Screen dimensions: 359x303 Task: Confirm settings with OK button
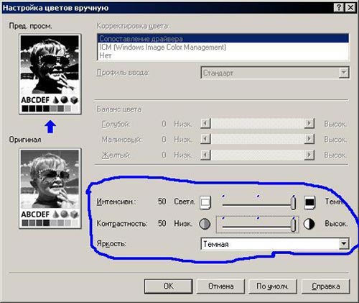pyautogui.click(x=169, y=286)
